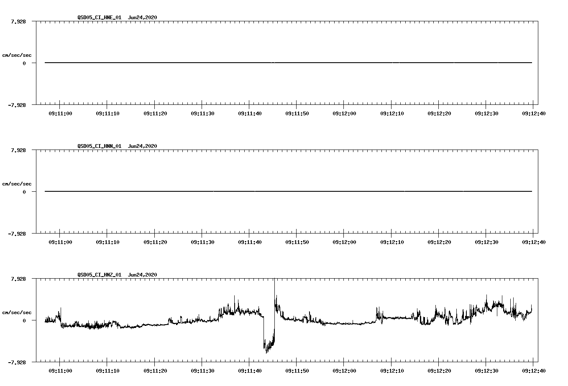Click the 09:12:20 time label under HNZ plot
The image size is (568, 386).
click(439, 371)
